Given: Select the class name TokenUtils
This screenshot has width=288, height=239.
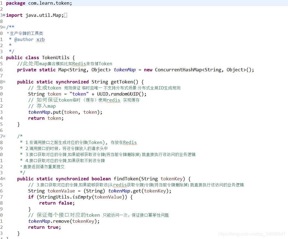Looking at the screenshot, I should point(55,58).
